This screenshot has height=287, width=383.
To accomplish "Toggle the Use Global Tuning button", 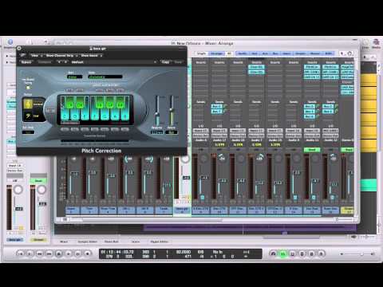I will 28,88.
